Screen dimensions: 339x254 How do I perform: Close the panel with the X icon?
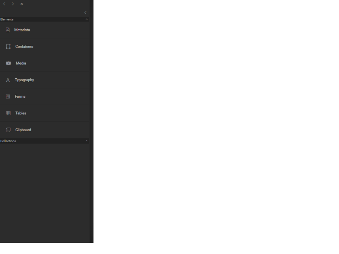pos(22,4)
